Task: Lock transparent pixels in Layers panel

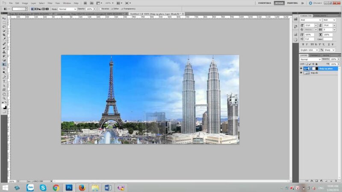Action: point(307,64)
